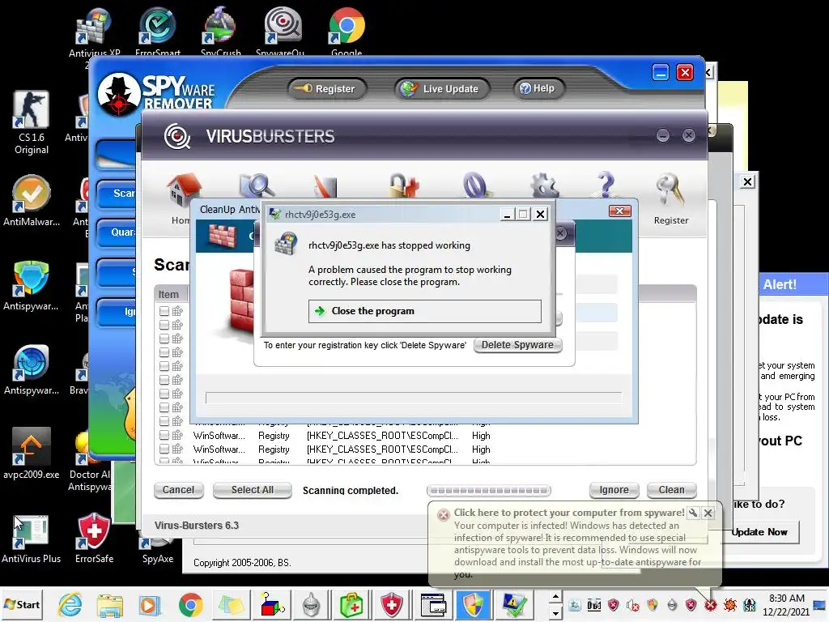Screen dimensions: 829x622
Task: Click the Register key icon in VirusBursters
Action: tap(670, 199)
